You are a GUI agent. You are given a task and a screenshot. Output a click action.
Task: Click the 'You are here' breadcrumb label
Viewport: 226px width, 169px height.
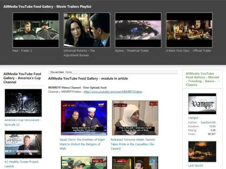[x=57, y=72]
